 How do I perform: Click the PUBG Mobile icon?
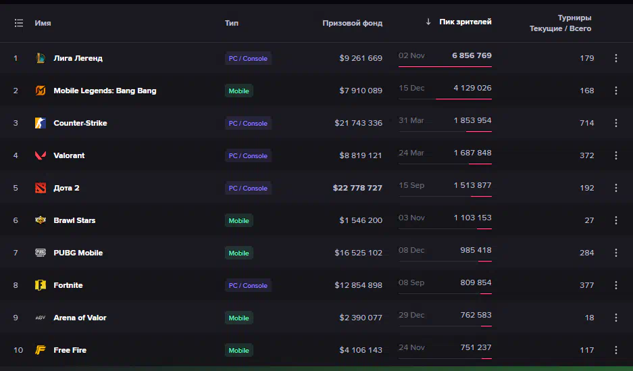point(41,253)
